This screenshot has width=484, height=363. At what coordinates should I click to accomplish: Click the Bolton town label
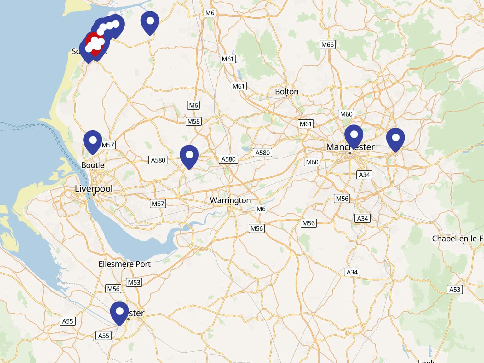pos(287,91)
